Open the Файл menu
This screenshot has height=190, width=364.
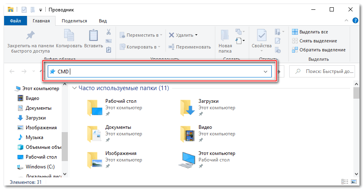pos(16,21)
